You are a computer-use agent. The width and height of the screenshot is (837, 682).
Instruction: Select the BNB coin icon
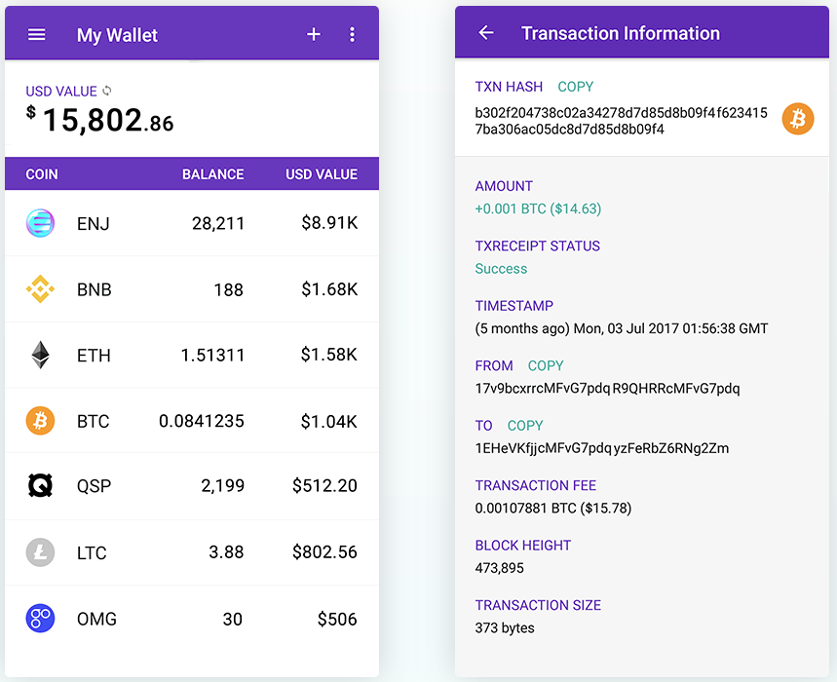pos(40,289)
